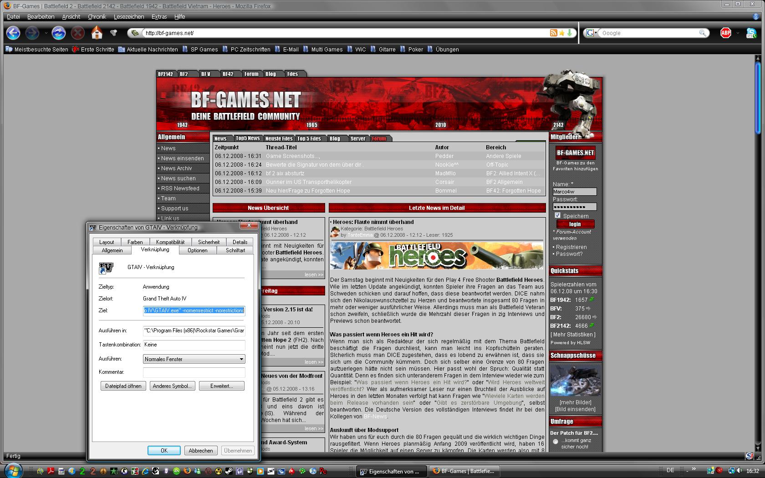Open the Schnappschüsse screenshot thumbnail
The image size is (765, 478).
tap(575, 380)
